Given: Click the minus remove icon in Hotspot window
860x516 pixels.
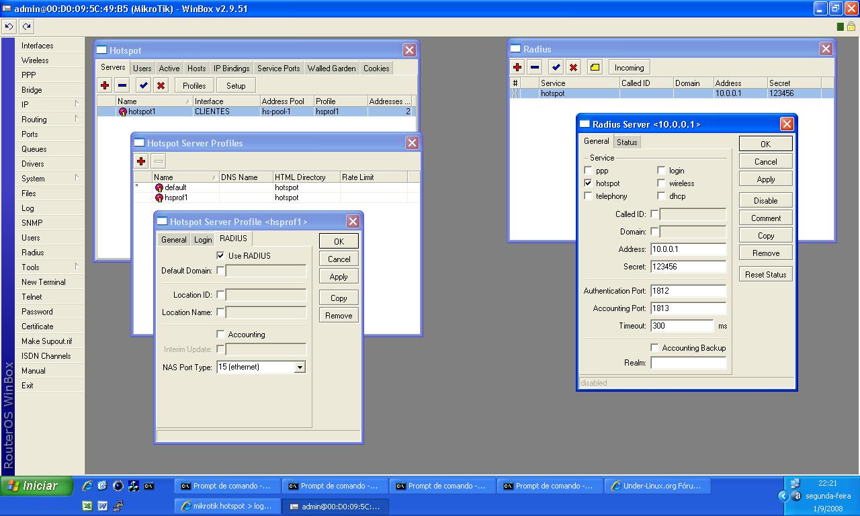Looking at the screenshot, I should coord(122,85).
